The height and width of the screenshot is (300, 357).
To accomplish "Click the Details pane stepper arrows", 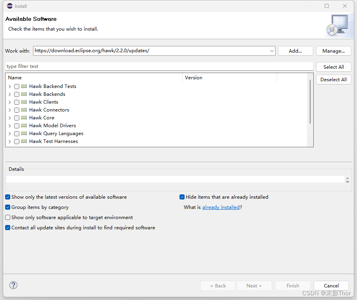I will coord(348,180).
